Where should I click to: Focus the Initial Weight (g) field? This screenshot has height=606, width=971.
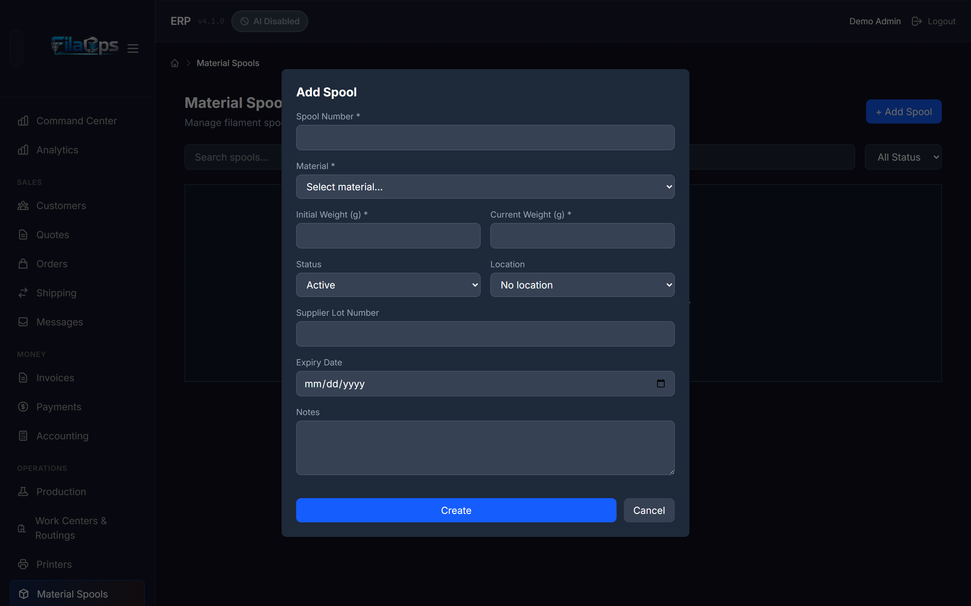pyautogui.click(x=388, y=236)
